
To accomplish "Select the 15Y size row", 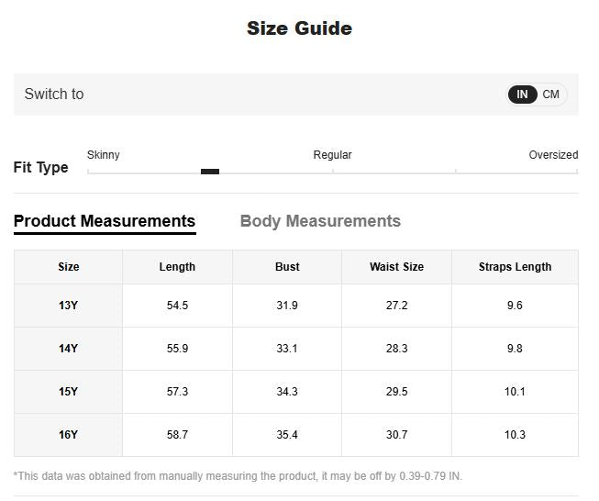I will pos(296,392).
